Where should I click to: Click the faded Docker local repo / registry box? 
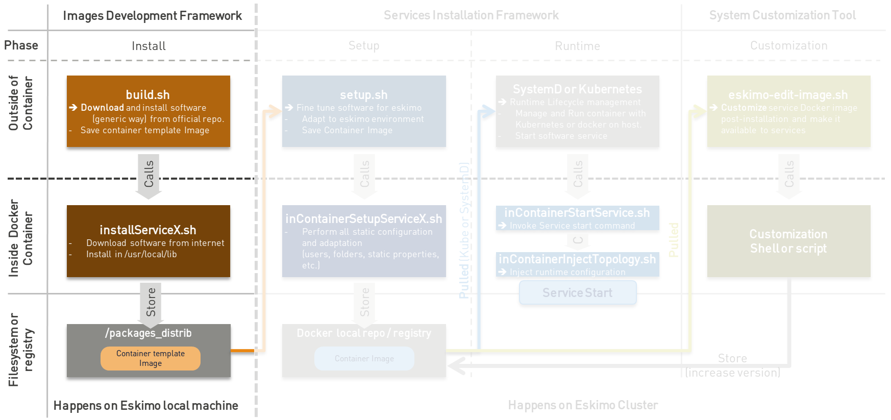(364, 351)
